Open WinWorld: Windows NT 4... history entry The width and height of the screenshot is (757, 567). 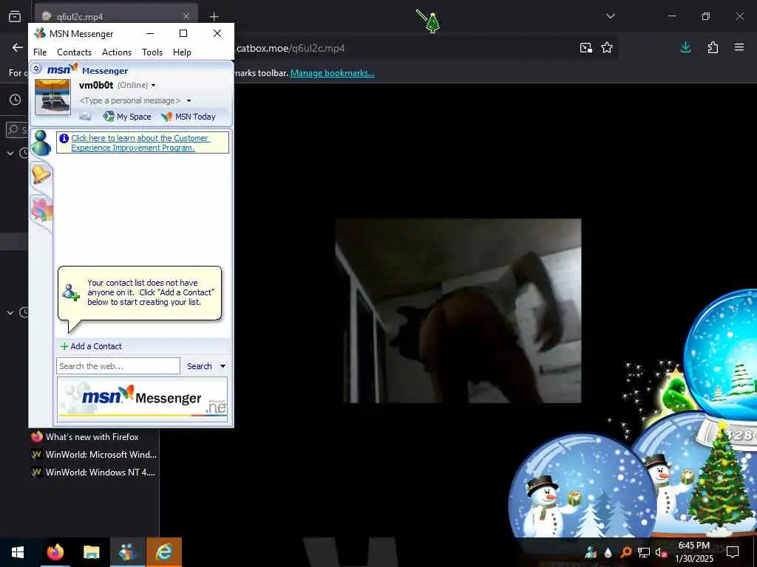pyautogui.click(x=94, y=472)
